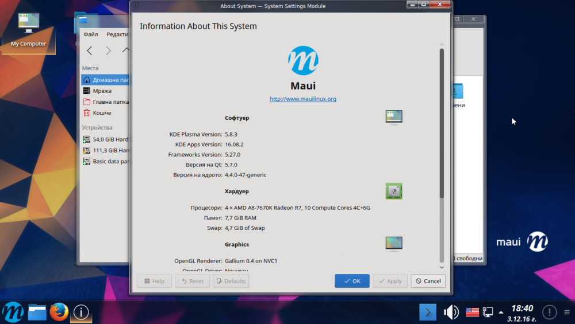Select the processor description AMD A8-7670K

[x=298, y=208]
